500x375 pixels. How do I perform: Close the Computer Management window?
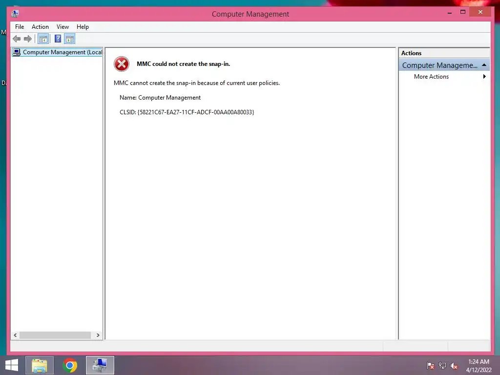coord(480,12)
